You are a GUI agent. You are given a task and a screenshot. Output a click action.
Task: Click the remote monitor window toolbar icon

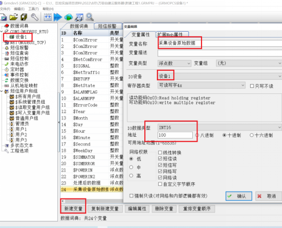pyautogui.click(x=79, y=17)
